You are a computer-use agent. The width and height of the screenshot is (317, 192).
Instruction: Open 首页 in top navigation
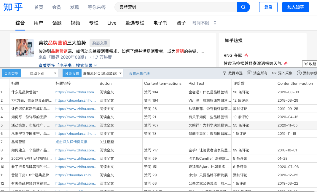39,7
